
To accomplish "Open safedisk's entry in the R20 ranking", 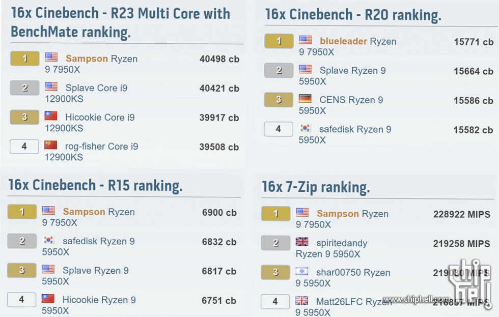I will click(345, 134).
